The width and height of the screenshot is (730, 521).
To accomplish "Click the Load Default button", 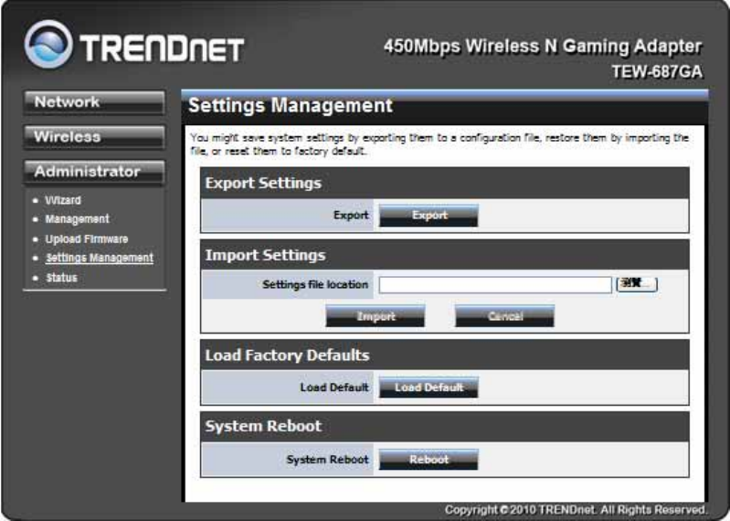I will 428,388.
